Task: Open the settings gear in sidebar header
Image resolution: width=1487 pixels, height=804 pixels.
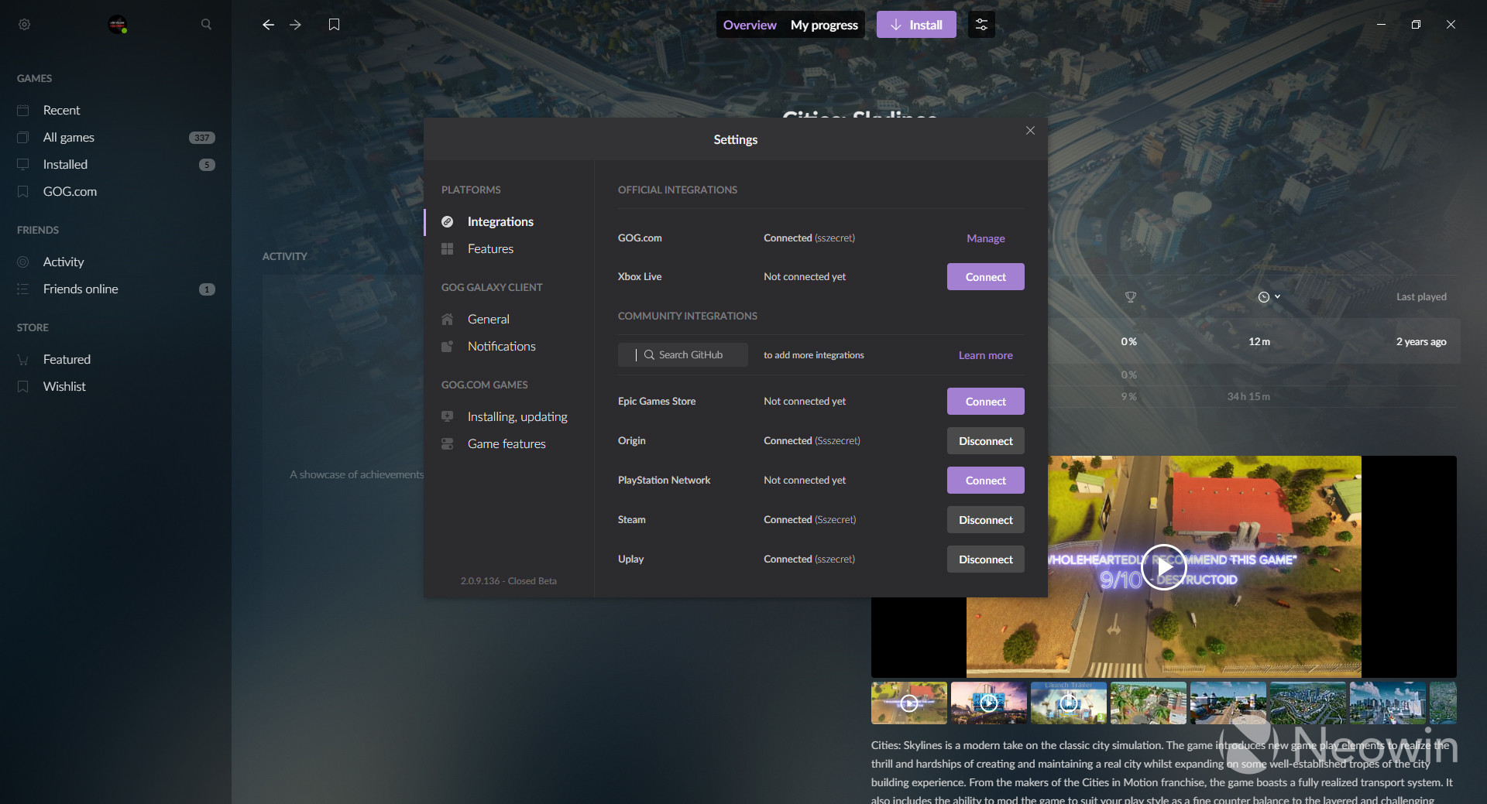Action: [x=24, y=25]
